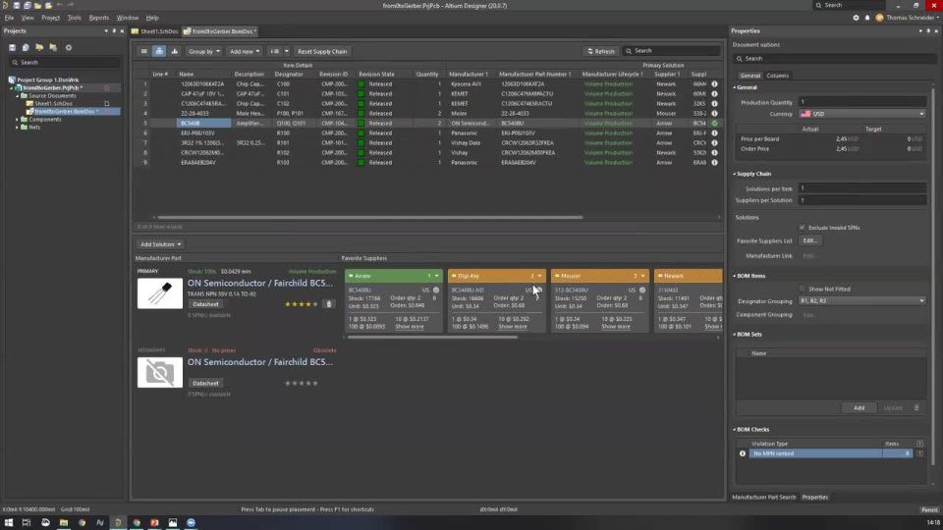The width and height of the screenshot is (943, 530).
Task: Open the Group by dropdown
Action: (204, 52)
